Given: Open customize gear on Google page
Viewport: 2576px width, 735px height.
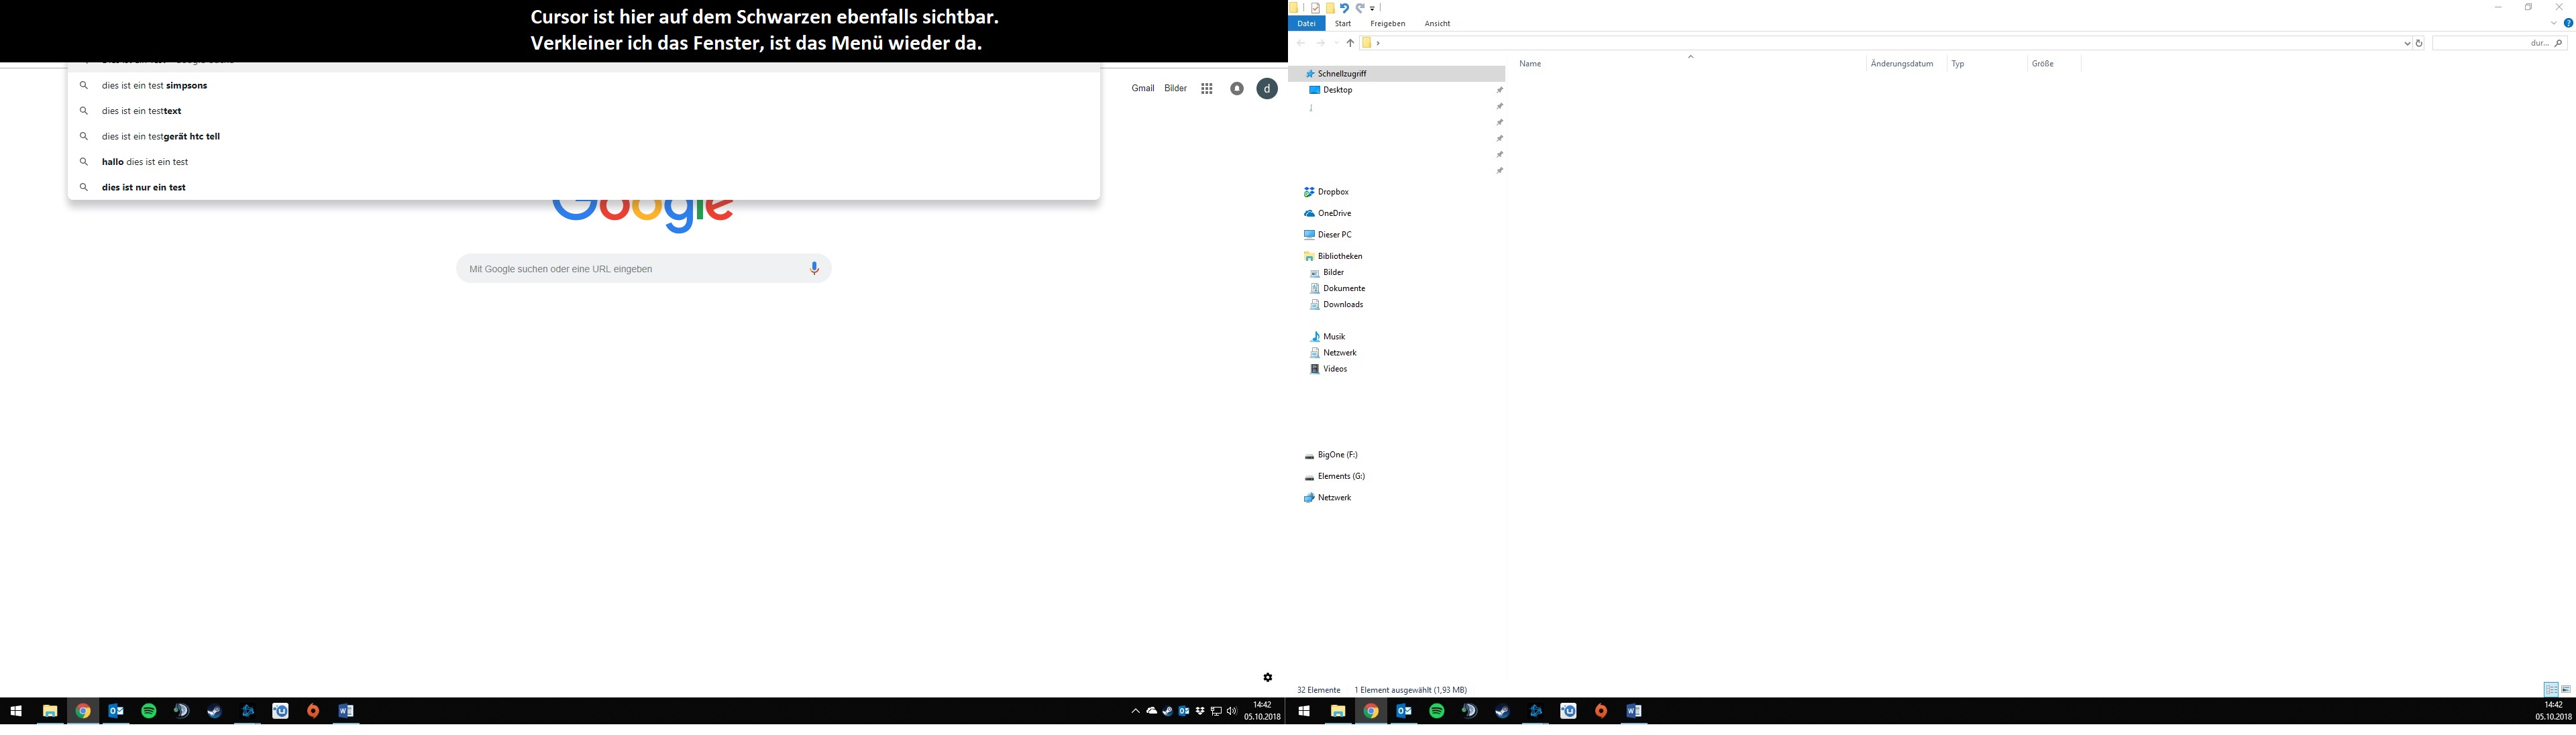Looking at the screenshot, I should pos(1267,678).
